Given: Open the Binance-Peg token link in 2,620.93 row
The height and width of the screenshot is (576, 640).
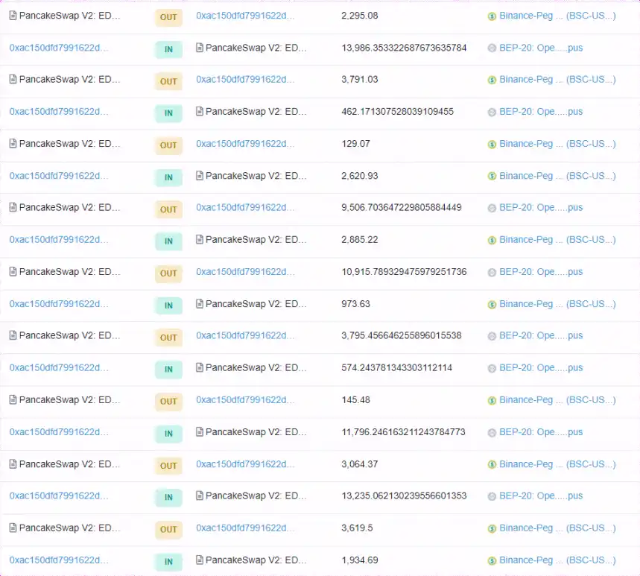Looking at the screenshot, I should click(557, 176).
